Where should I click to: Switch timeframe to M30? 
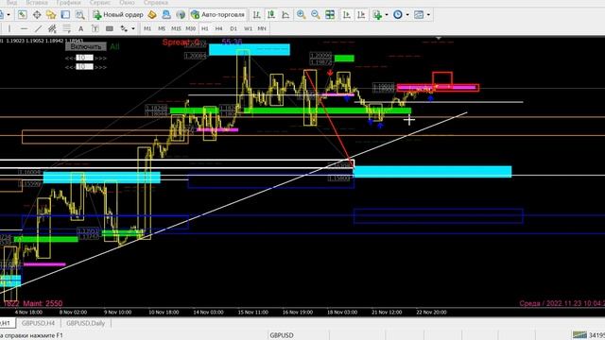tap(190, 28)
